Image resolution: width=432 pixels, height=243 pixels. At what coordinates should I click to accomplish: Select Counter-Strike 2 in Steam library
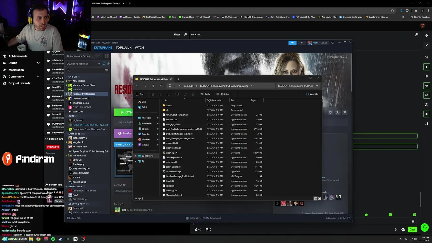click(x=81, y=99)
